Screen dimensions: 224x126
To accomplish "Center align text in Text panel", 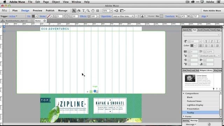I will pos(206,46).
